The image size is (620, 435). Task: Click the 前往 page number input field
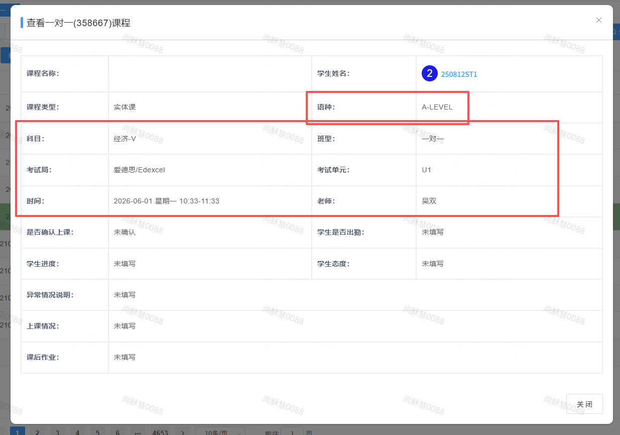click(292, 432)
